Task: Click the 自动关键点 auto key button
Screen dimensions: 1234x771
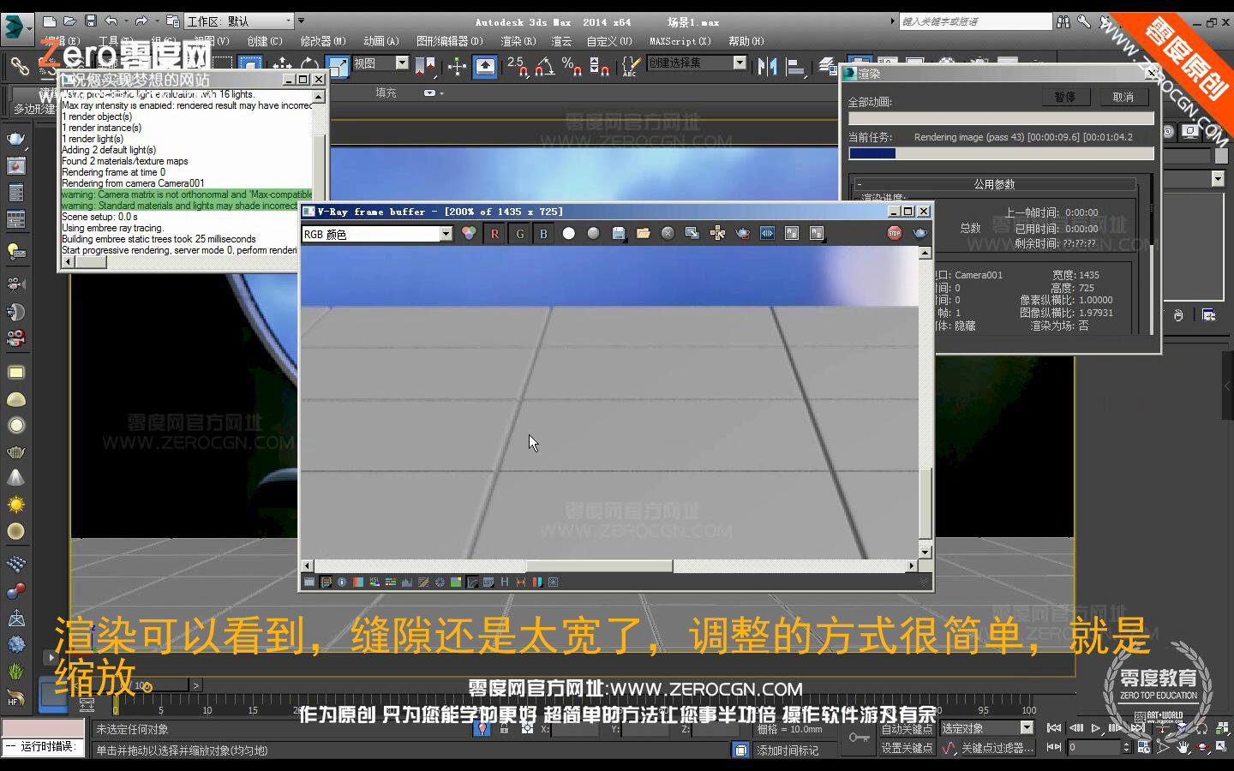Action: [907, 728]
